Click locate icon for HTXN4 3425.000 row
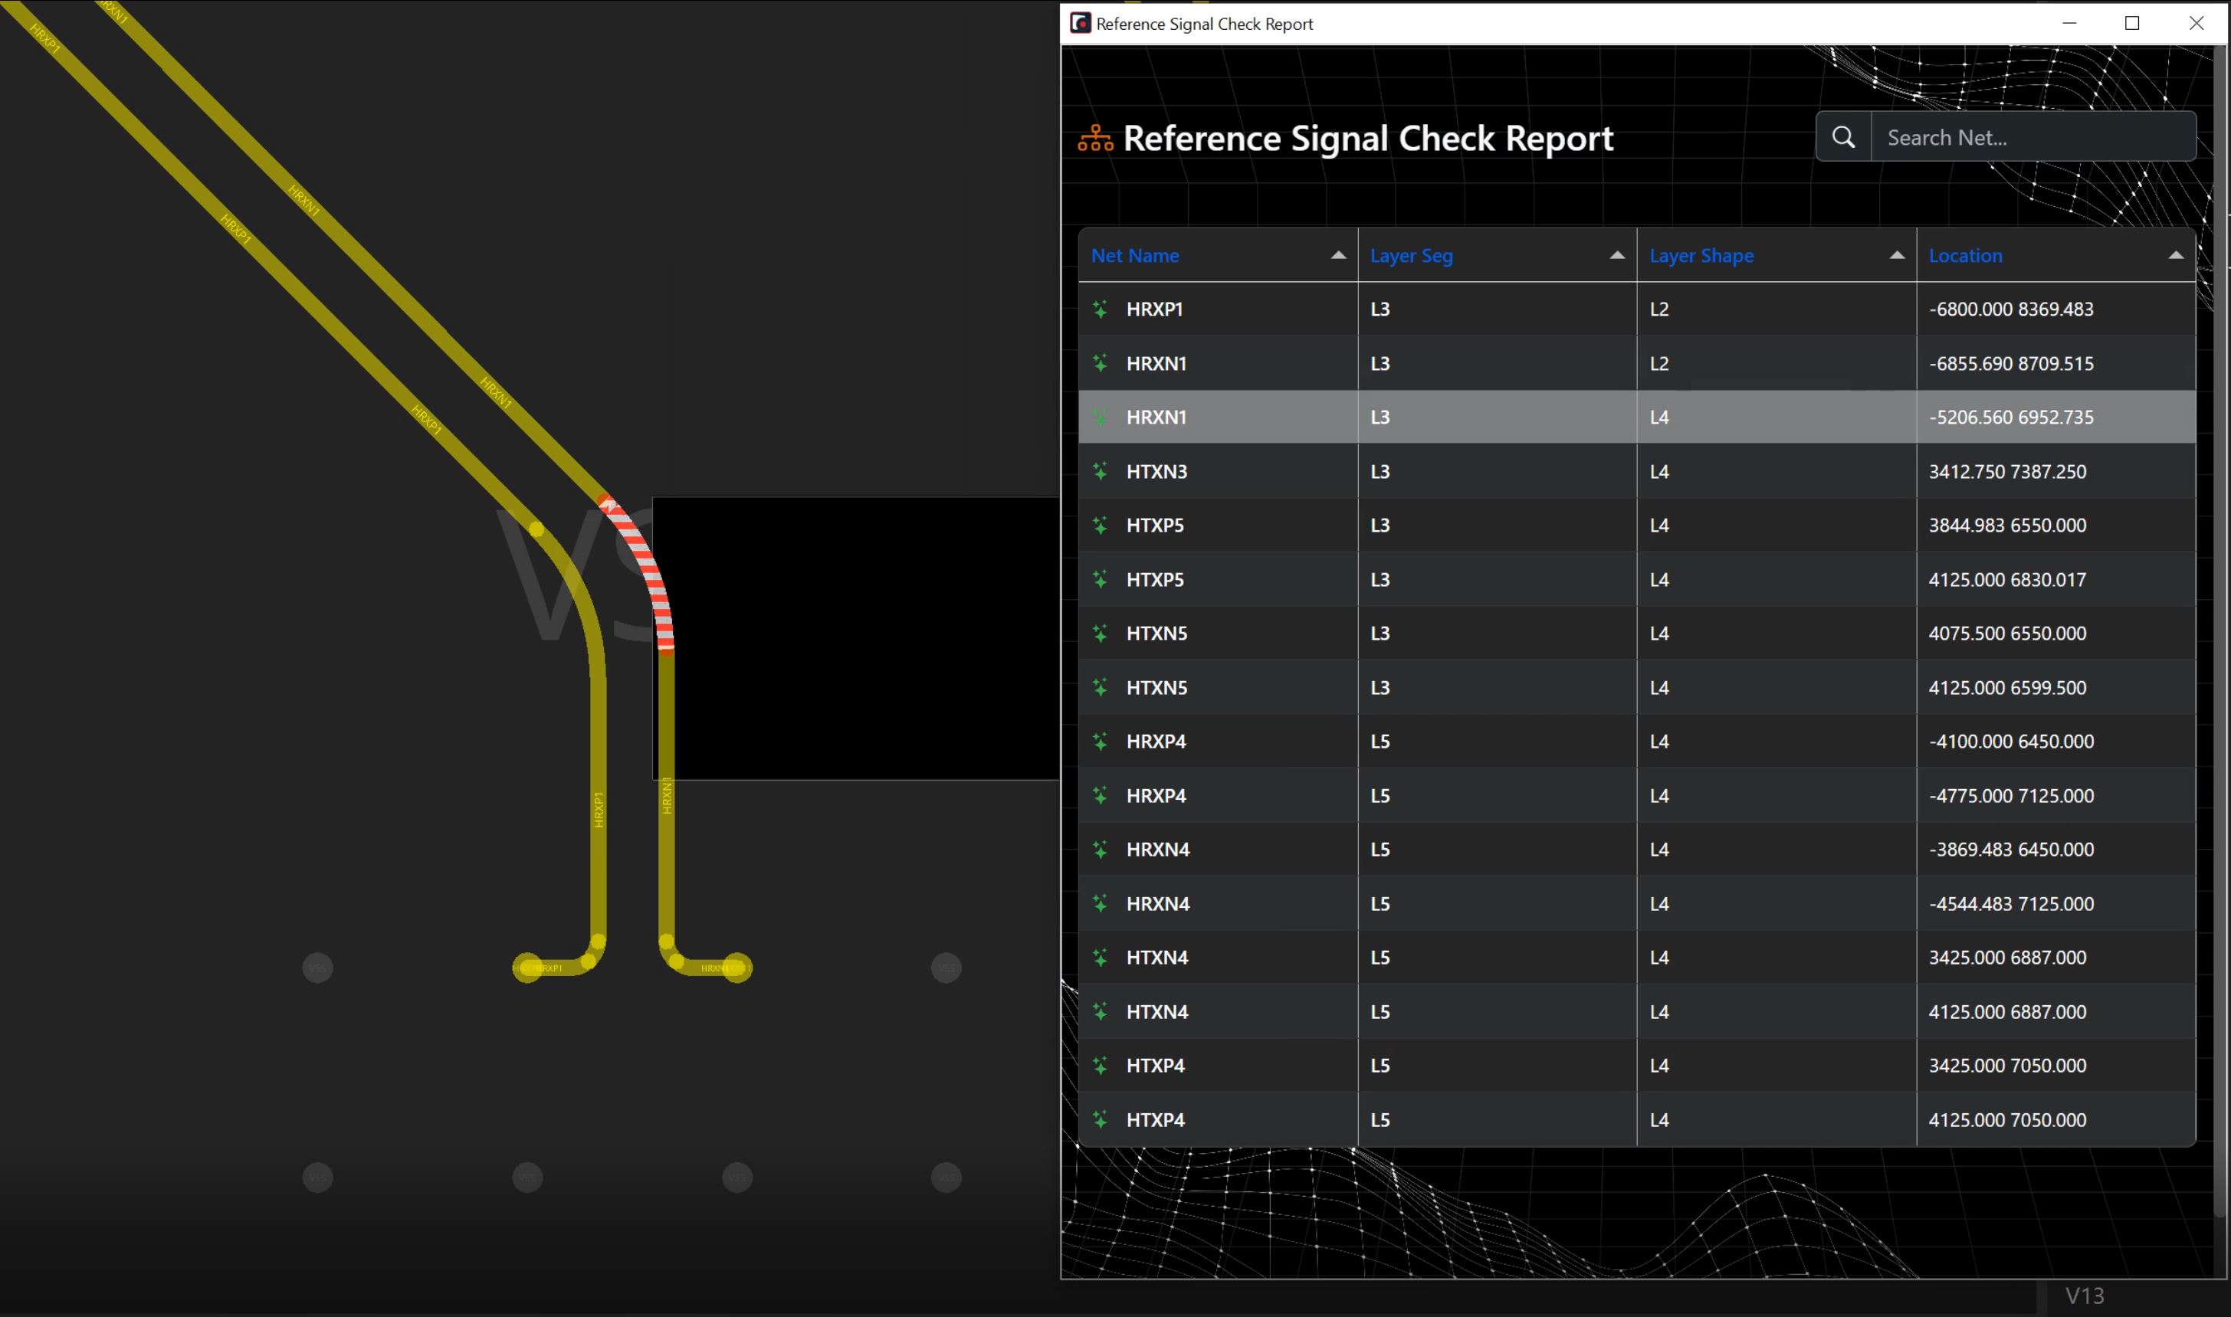Image resolution: width=2231 pixels, height=1317 pixels. [1101, 958]
